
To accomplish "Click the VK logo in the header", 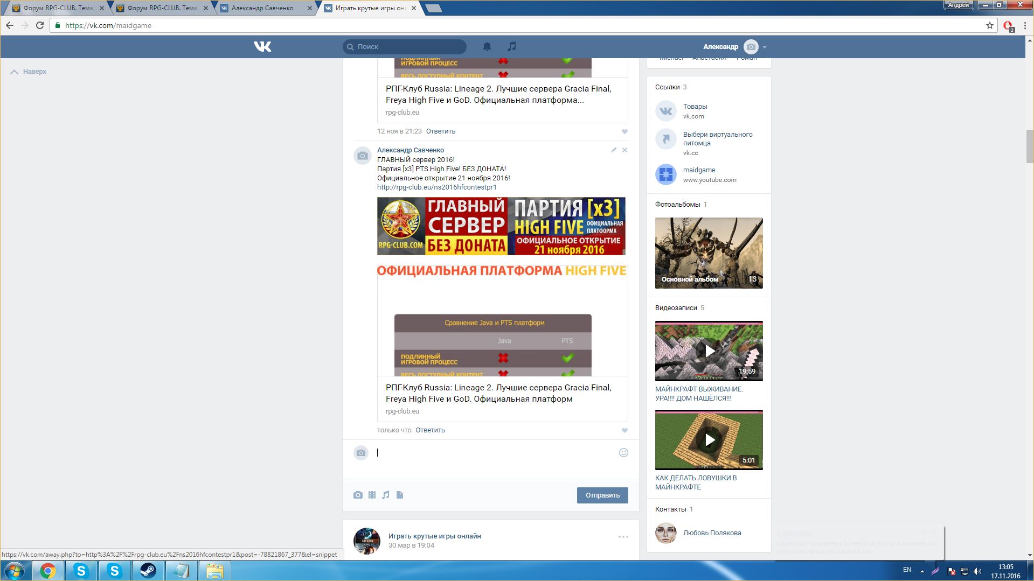I will pyautogui.click(x=262, y=47).
